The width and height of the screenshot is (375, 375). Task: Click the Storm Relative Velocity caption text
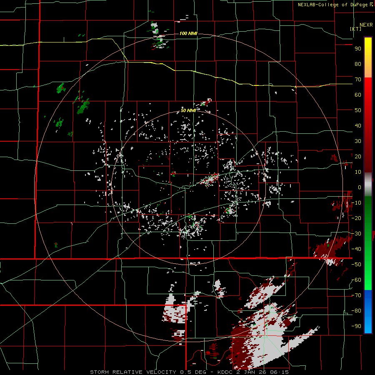[189, 372]
